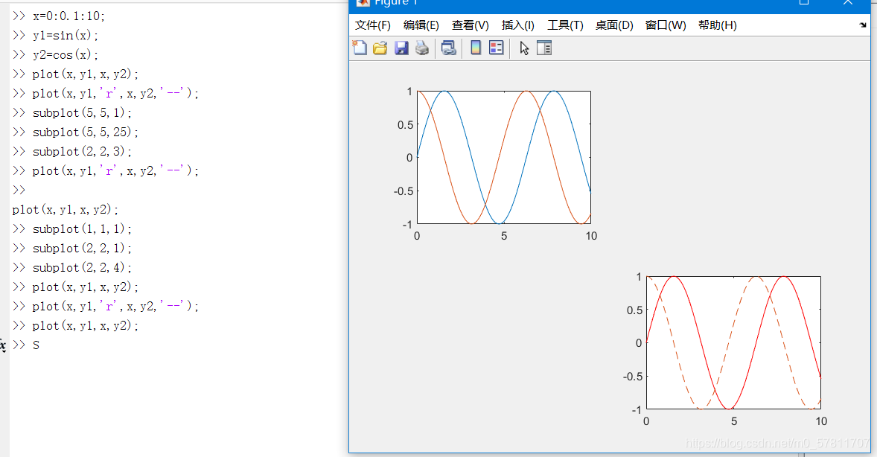The width and height of the screenshot is (877, 457).
Task: Click the subplot(5,5,1); command line
Action: 72,112
